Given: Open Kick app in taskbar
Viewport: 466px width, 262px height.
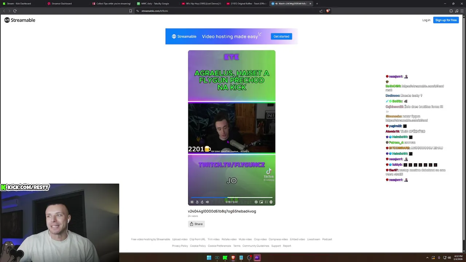Looking at the screenshot, I should (x=225, y=258).
